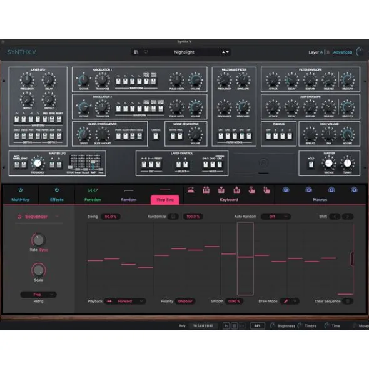Toggle the Master LFO Mod Wheel switch

click(16, 164)
